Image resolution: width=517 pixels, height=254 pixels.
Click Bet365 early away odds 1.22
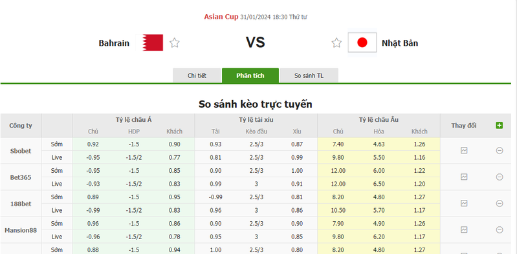pos(419,171)
